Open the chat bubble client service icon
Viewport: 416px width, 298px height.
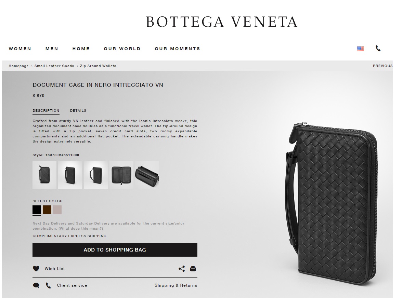36,285
